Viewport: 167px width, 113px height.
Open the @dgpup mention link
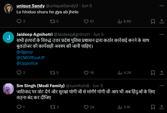click(23, 52)
